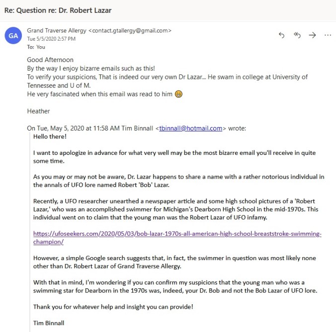Screen dimensions: 336x332
Task: Click the contact.gtallergy@gmail.com sender address
Action: coord(130,30)
